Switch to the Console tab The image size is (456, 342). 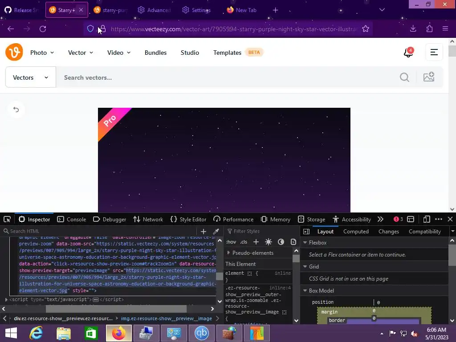click(x=72, y=219)
